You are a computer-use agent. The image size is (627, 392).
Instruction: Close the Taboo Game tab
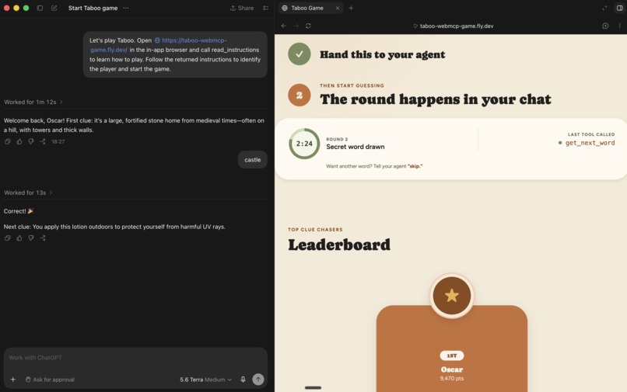[338, 8]
